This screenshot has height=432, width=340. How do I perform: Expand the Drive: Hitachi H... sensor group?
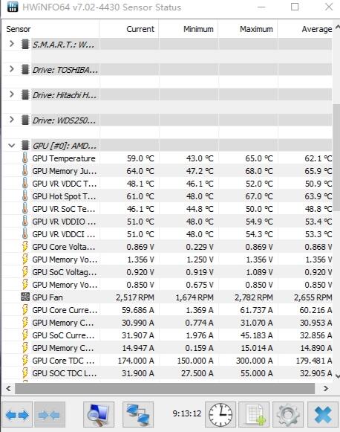pos(12,94)
